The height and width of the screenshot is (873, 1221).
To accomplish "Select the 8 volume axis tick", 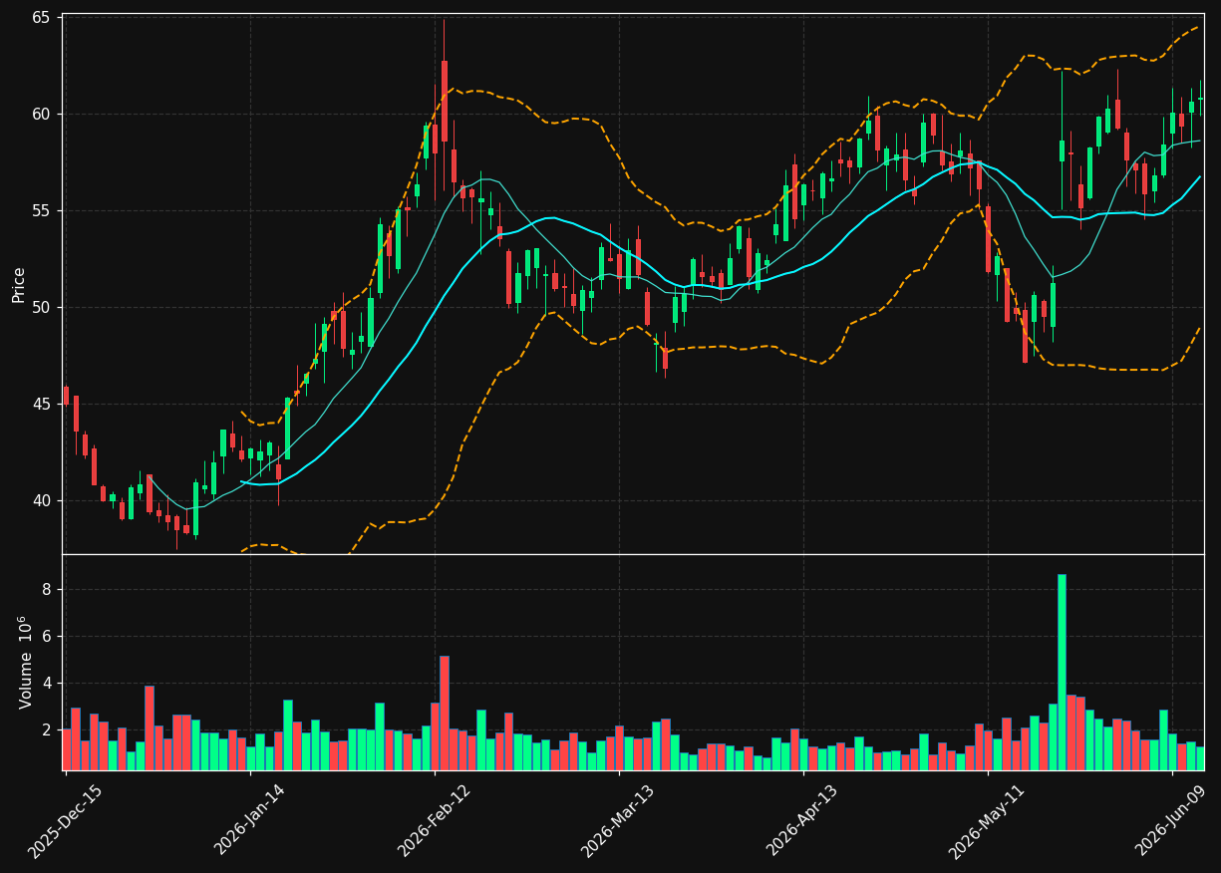I will 47,589.
